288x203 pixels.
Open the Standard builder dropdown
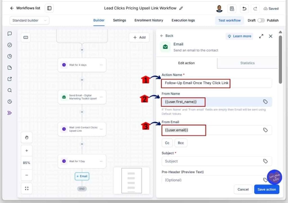pyautogui.click(x=29, y=20)
